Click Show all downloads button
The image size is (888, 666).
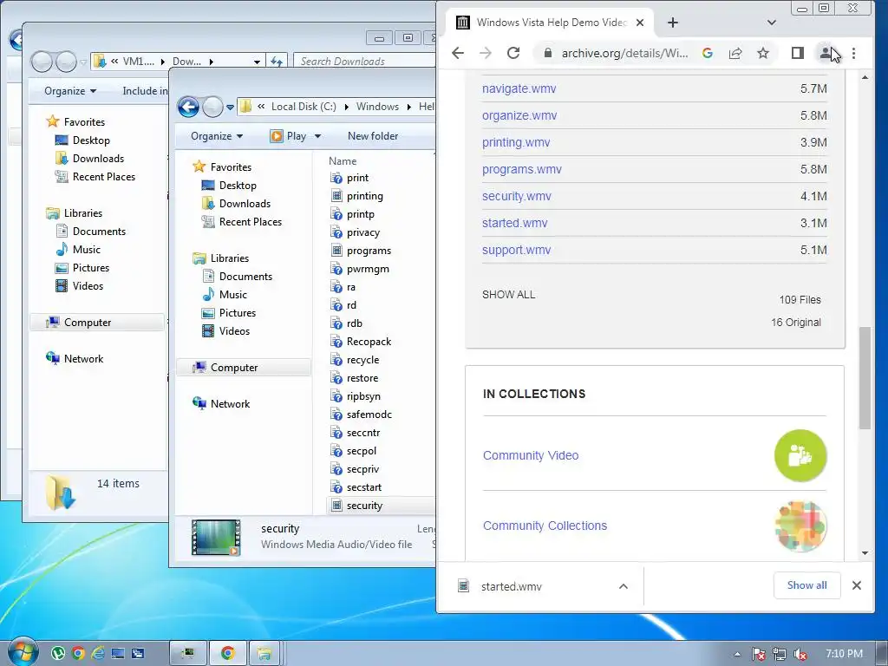click(806, 585)
